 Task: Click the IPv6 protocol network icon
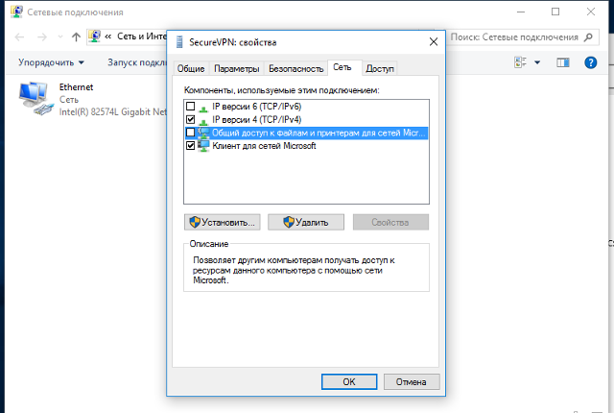click(x=203, y=108)
